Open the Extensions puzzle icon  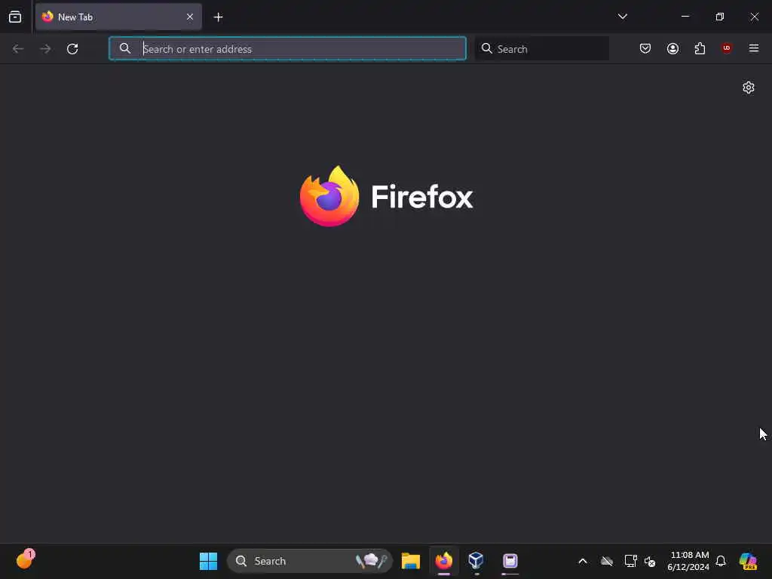pyautogui.click(x=700, y=48)
